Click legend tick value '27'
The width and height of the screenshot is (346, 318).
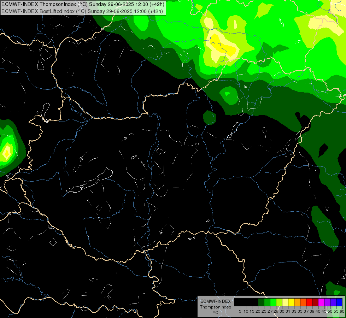[x=270, y=311]
